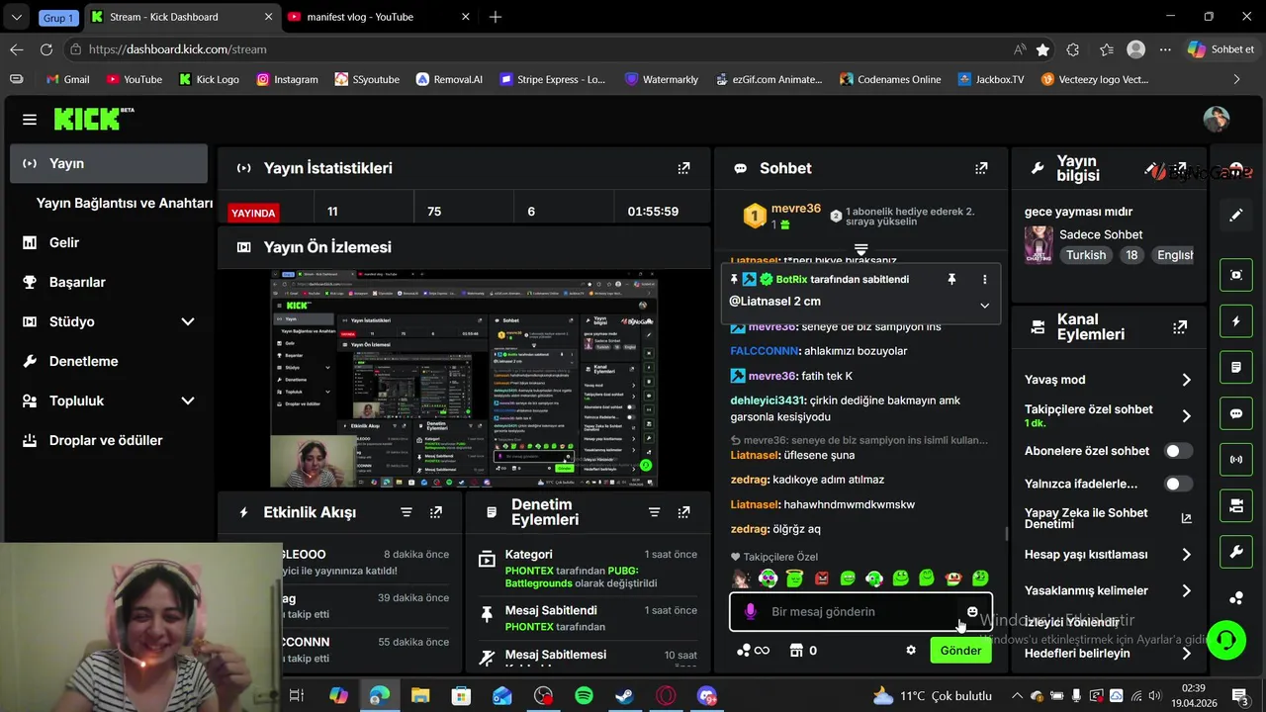Pop out the Yayın İstatistikleri panel

click(x=683, y=168)
